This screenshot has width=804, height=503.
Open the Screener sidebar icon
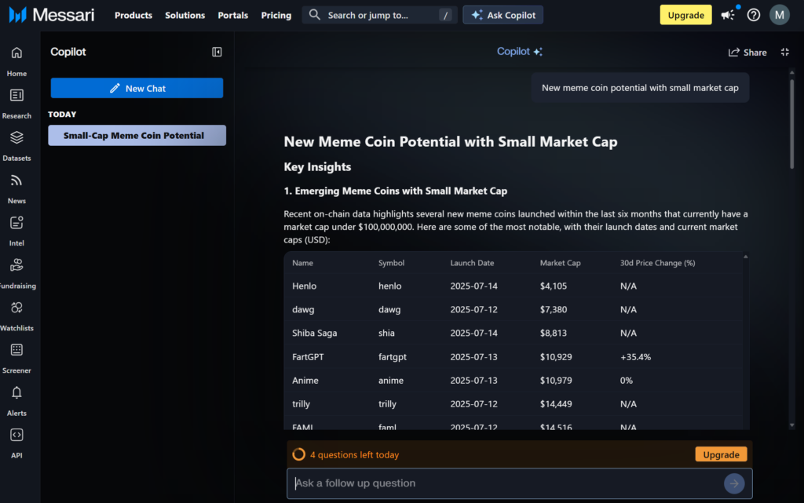16,350
